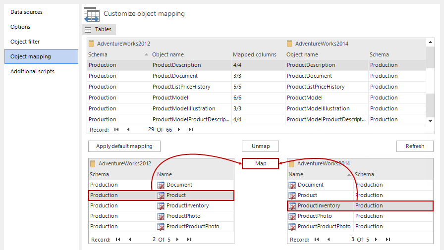Viewport: 444px width, 250px height.
Task: Click the Apply default mapping button
Action: point(124,146)
